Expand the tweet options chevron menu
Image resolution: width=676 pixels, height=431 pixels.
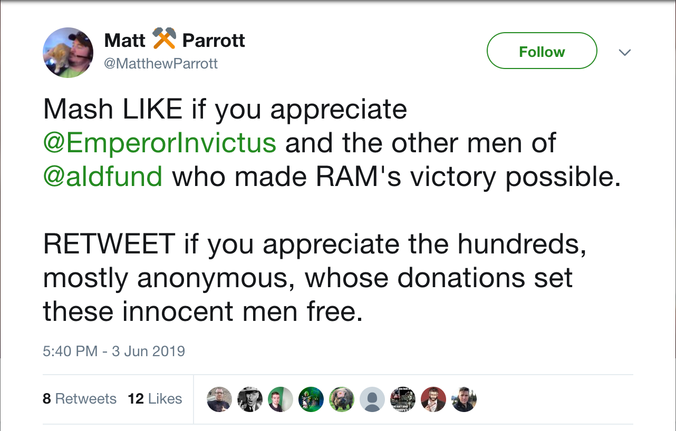click(624, 52)
